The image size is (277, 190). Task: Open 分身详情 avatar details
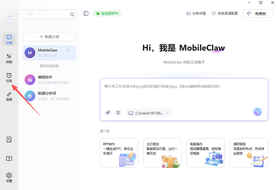[196, 14]
